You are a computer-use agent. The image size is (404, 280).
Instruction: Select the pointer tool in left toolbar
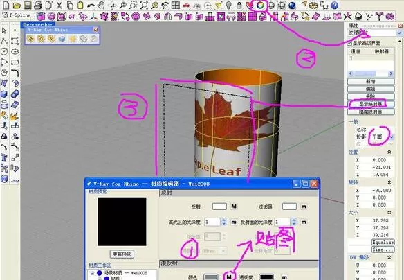tap(4, 30)
